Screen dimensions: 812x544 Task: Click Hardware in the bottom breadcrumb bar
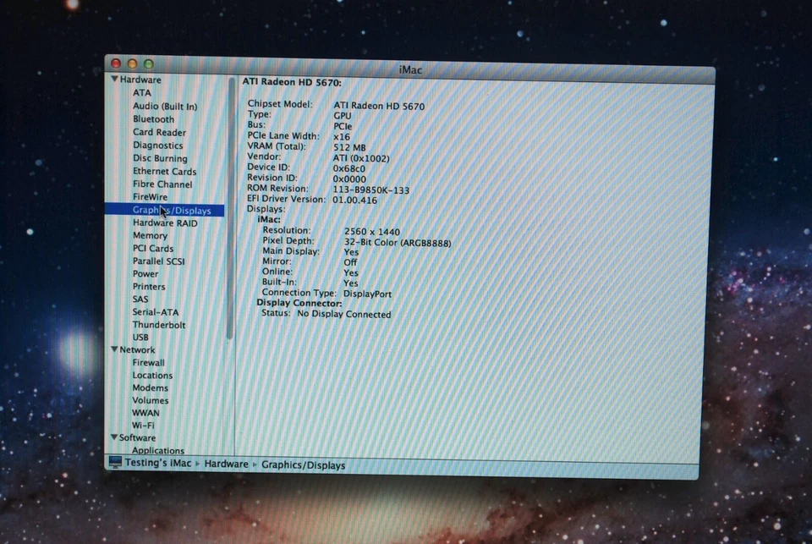226,464
